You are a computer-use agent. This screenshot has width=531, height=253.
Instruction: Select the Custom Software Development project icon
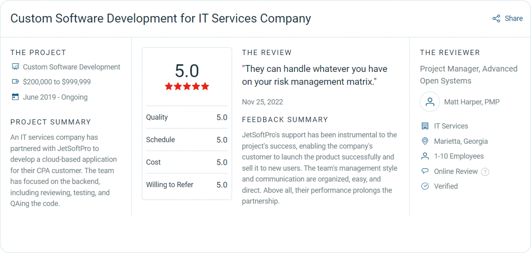click(x=16, y=67)
